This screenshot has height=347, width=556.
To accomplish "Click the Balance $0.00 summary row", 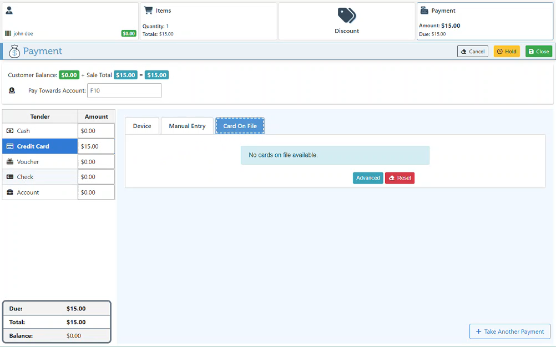I will tap(57, 336).
